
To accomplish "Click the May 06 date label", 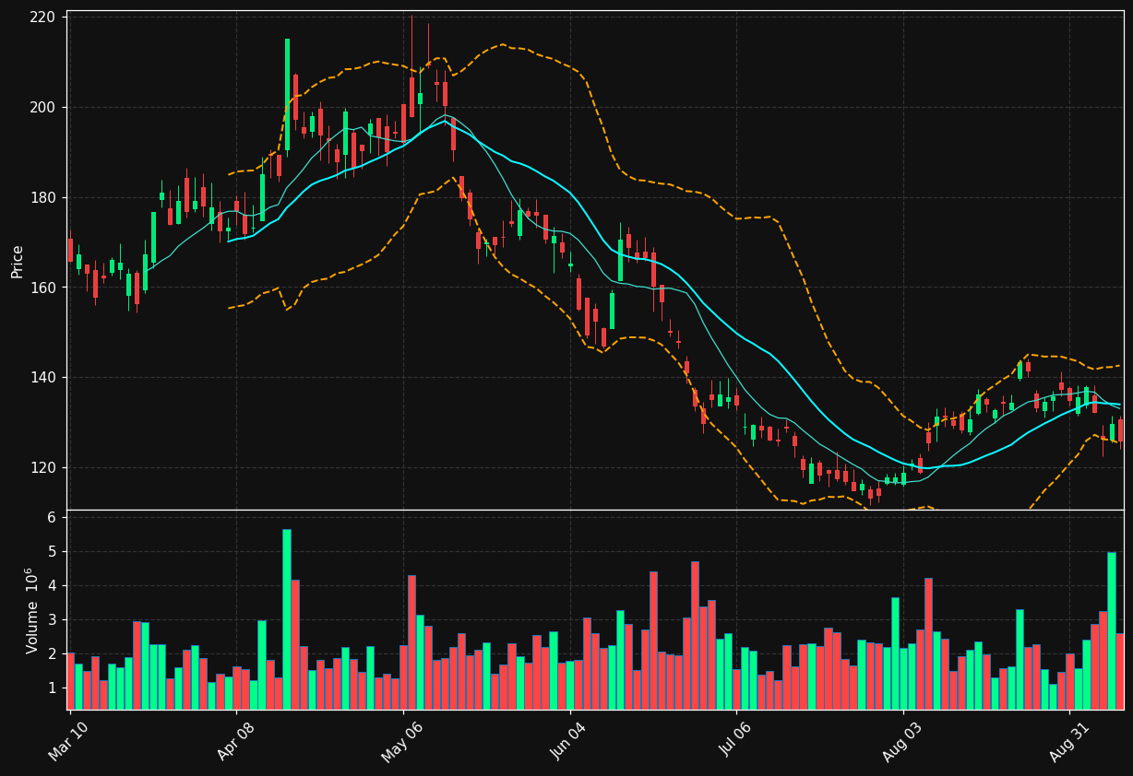I will pos(402,742).
